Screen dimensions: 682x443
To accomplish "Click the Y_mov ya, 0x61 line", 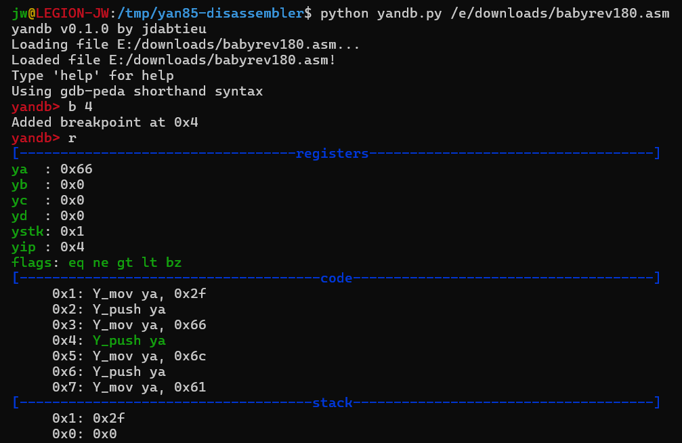I will point(129,387).
